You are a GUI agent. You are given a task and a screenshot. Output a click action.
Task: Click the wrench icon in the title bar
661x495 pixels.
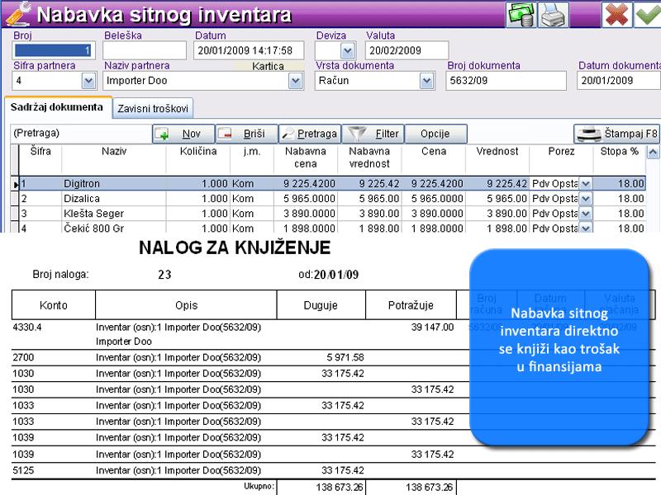[18, 14]
